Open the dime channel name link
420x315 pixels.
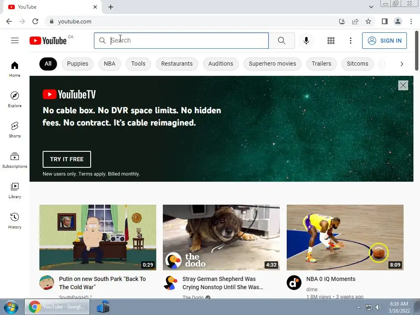(312, 289)
